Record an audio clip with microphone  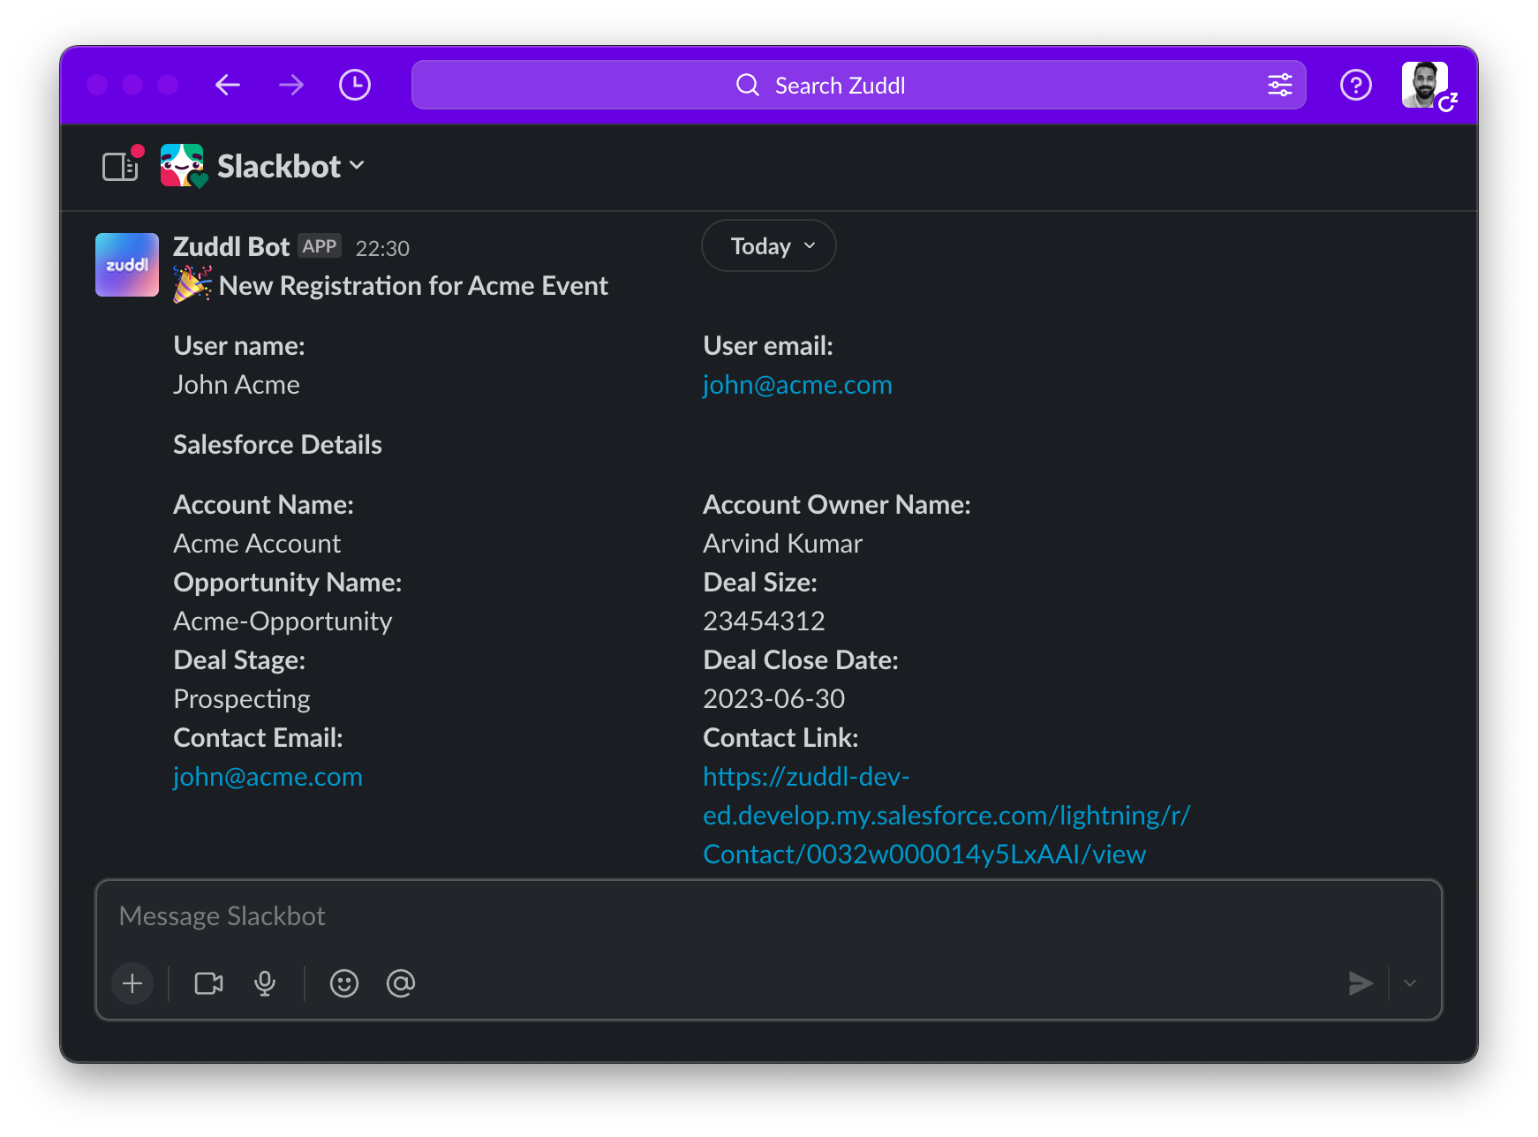tap(265, 983)
